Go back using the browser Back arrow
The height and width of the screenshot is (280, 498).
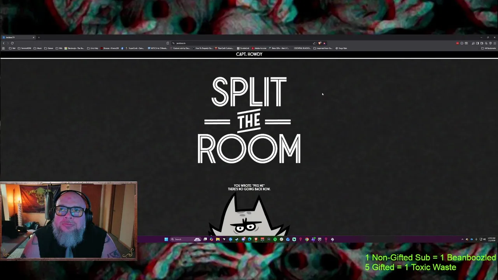pos(4,43)
